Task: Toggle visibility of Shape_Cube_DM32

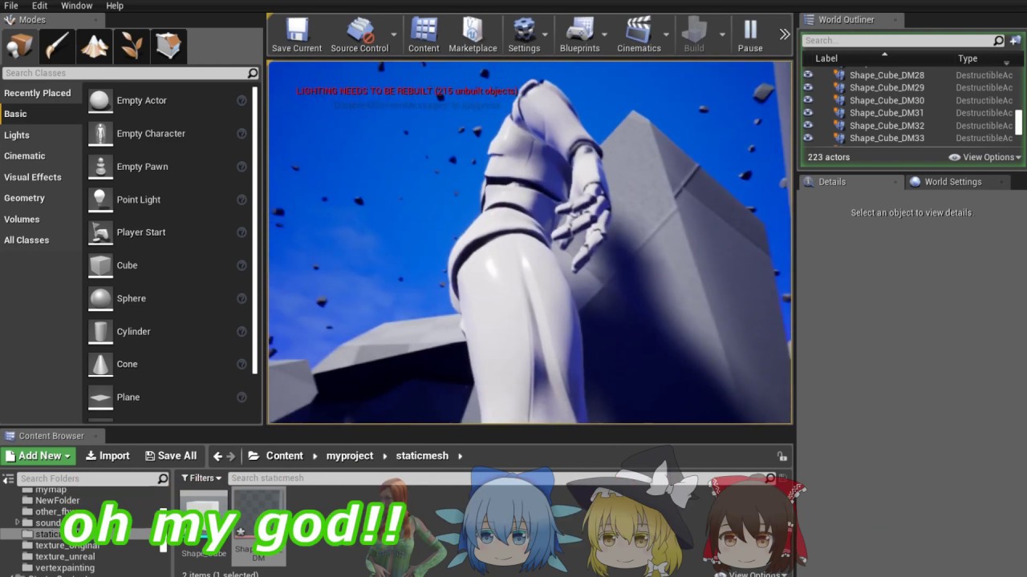Action: click(808, 125)
